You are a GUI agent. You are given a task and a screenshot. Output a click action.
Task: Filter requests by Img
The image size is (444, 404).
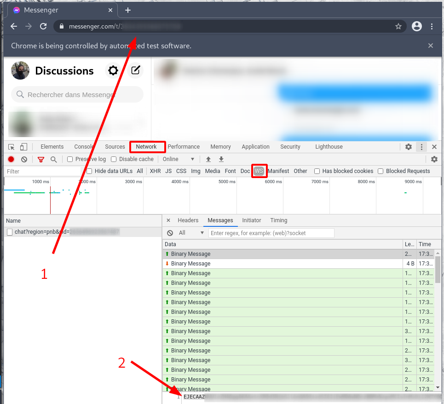(x=196, y=171)
